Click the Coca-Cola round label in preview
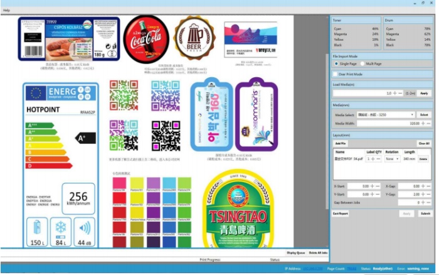The width and height of the screenshot is (439, 275). point(146,39)
